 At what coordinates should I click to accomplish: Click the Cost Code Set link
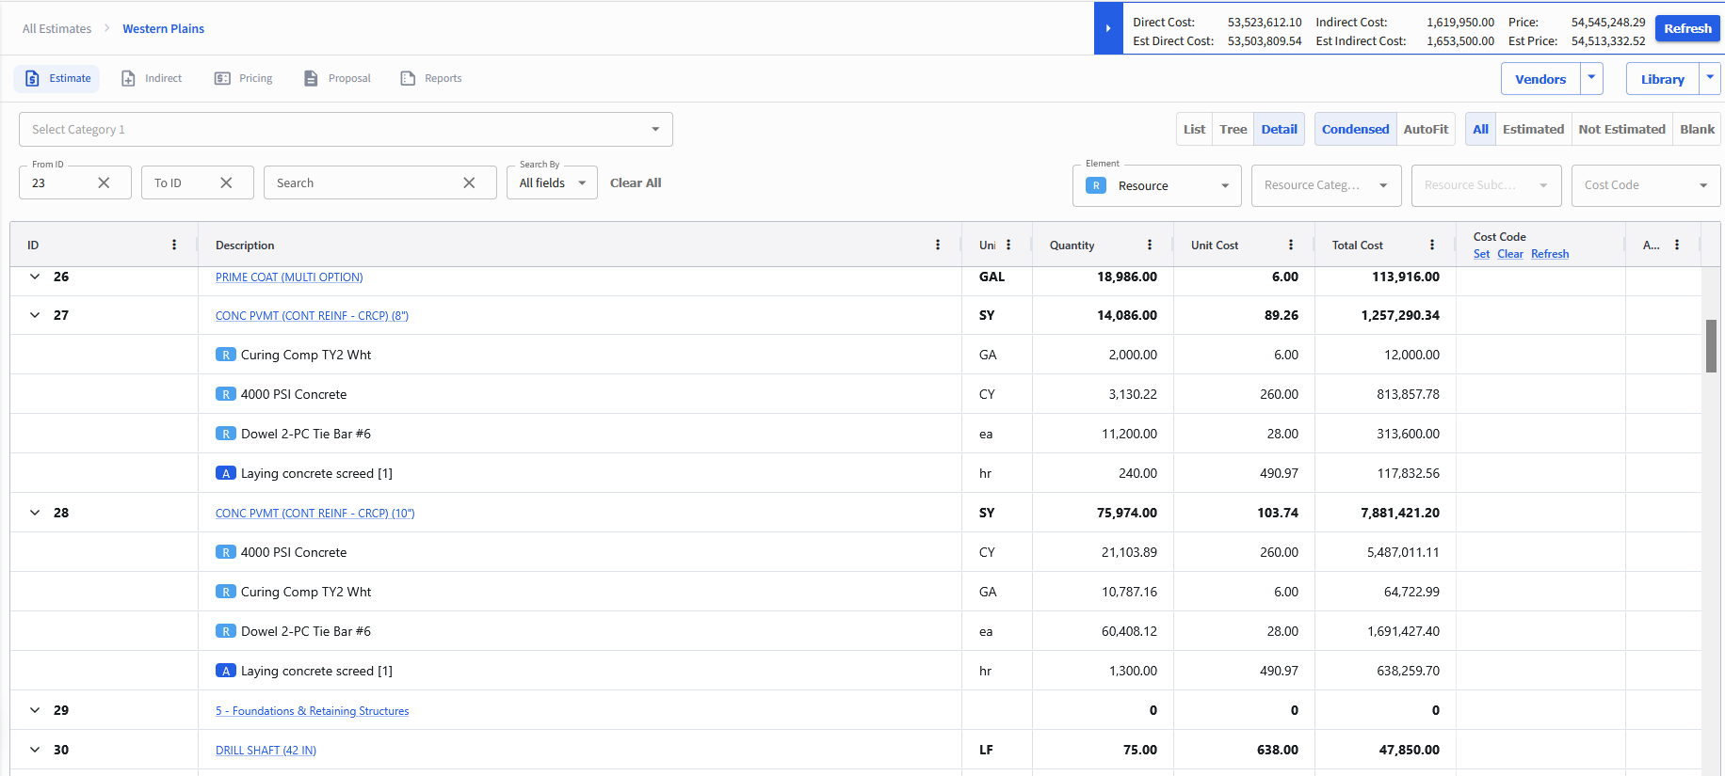tap(1481, 254)
